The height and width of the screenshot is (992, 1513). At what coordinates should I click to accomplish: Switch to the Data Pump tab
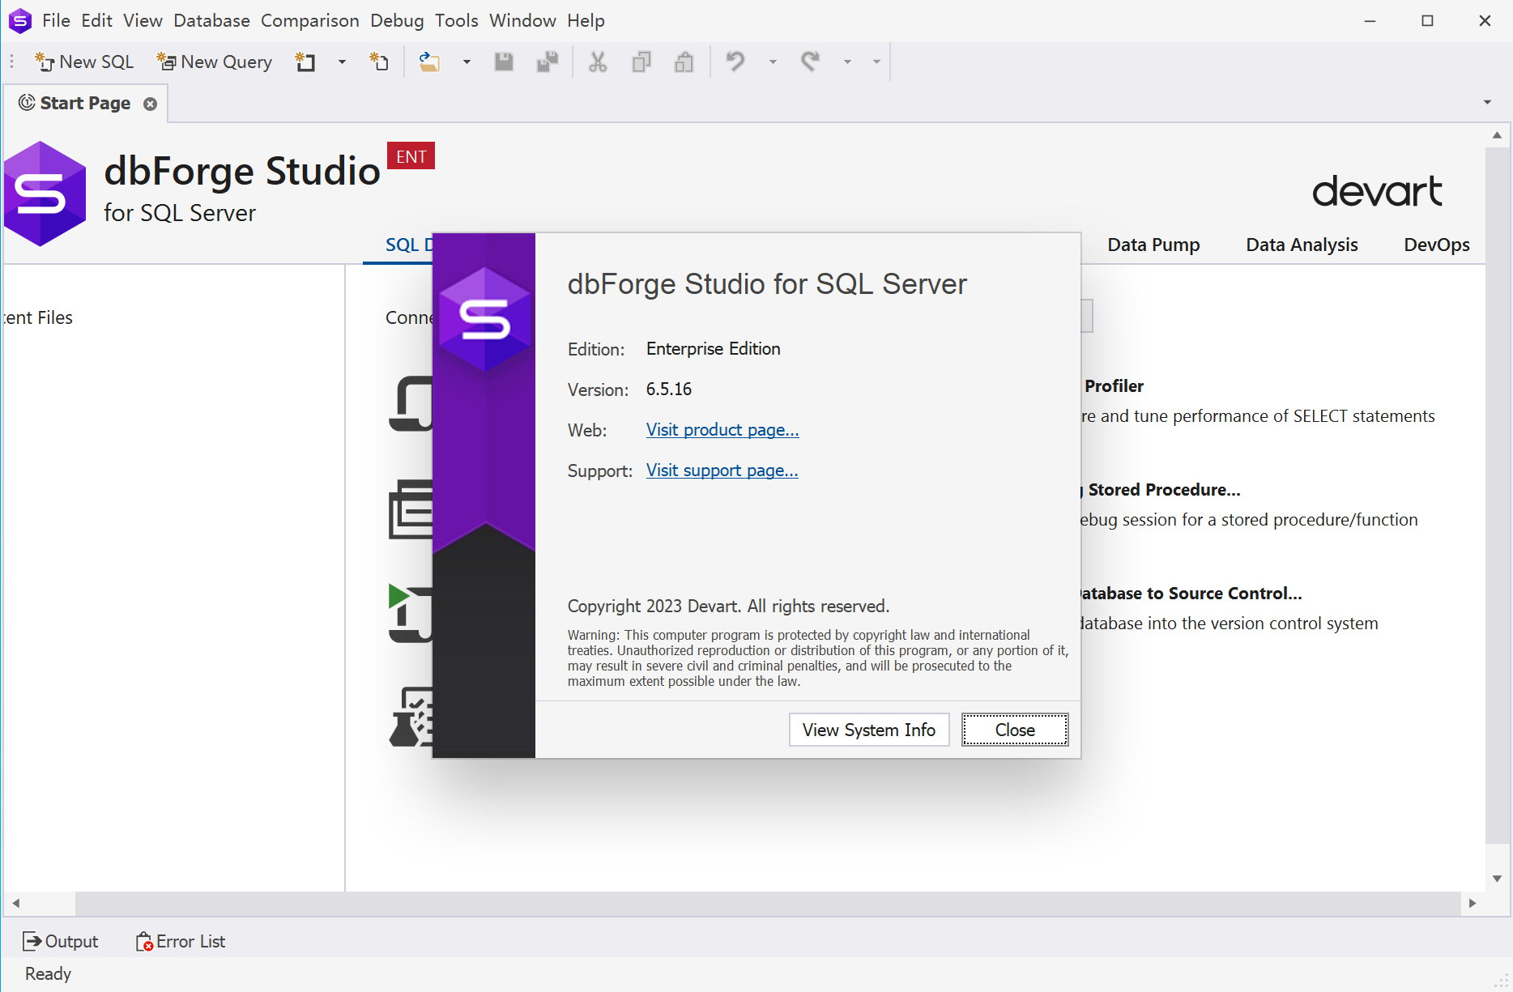tap(1153, 245)
